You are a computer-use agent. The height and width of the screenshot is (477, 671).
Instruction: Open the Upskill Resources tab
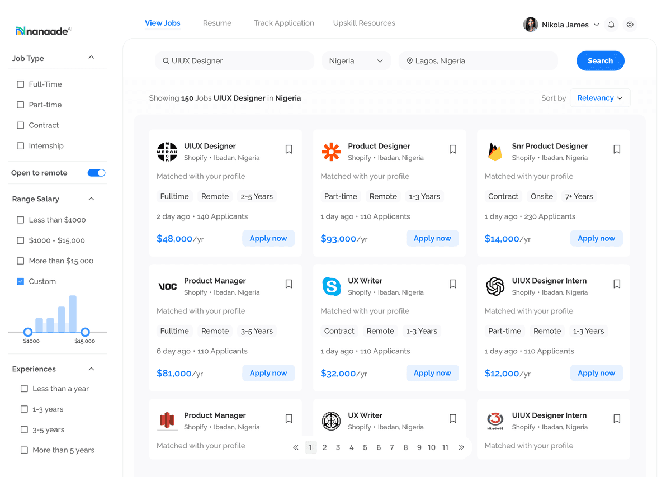click(x=364, y=23)
